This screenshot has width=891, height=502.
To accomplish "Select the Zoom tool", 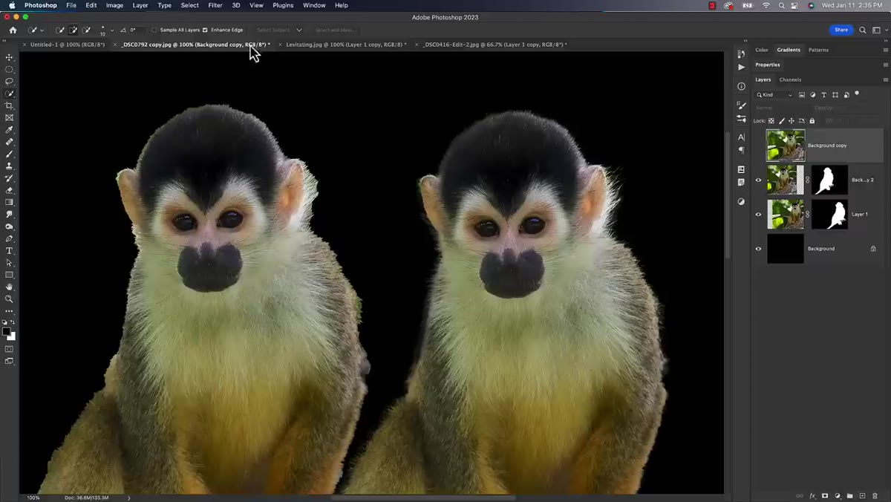I will pos(10,299).
